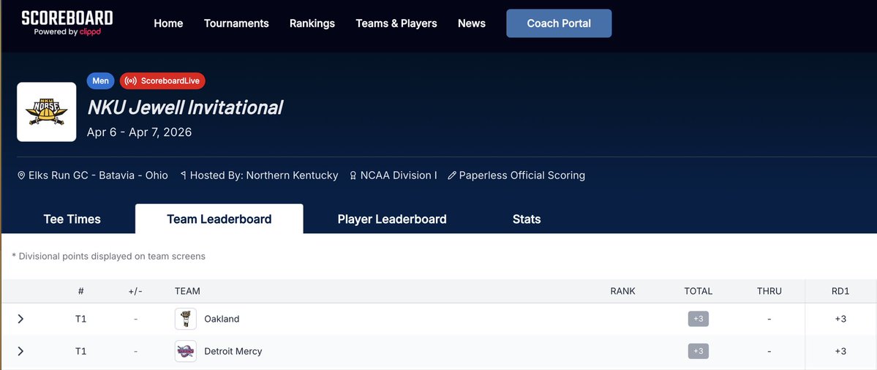Image resolution: width=877 pixels, height=370 pixels.
Task: Expand the Detroit Mercy team row
Action: (20, 351)
